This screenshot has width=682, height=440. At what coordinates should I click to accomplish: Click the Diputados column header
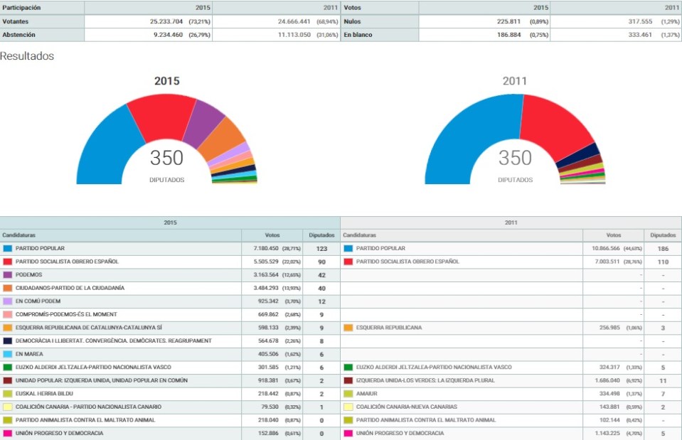[x=321, y=233]
